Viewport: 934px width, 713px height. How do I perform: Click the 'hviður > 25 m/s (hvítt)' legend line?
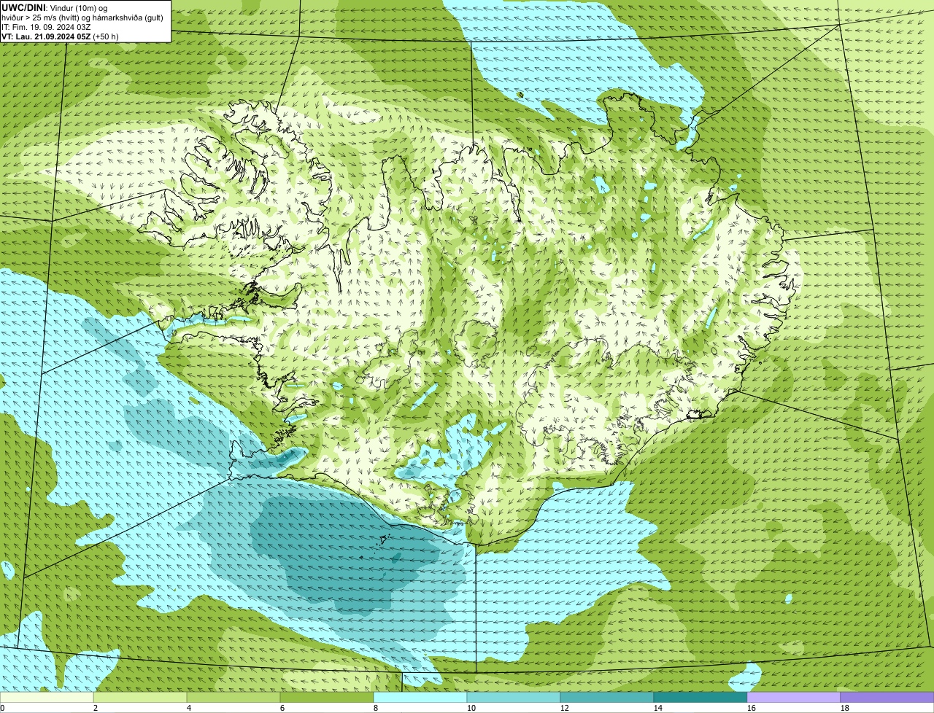click(82, 17)
